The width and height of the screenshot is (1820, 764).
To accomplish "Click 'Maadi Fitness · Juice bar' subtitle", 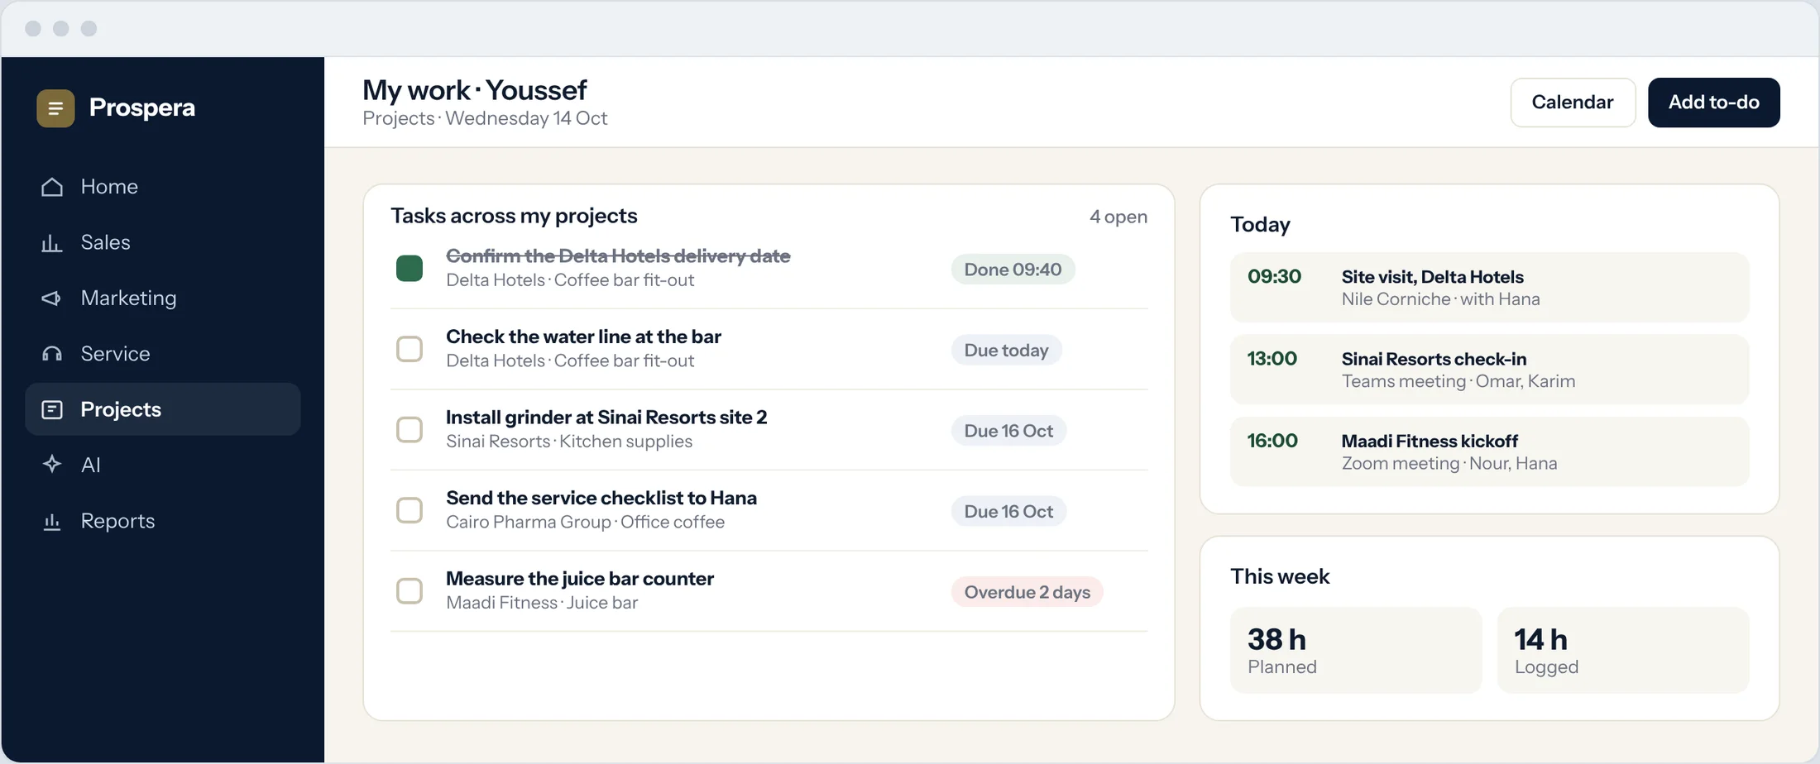I will 542,603.
